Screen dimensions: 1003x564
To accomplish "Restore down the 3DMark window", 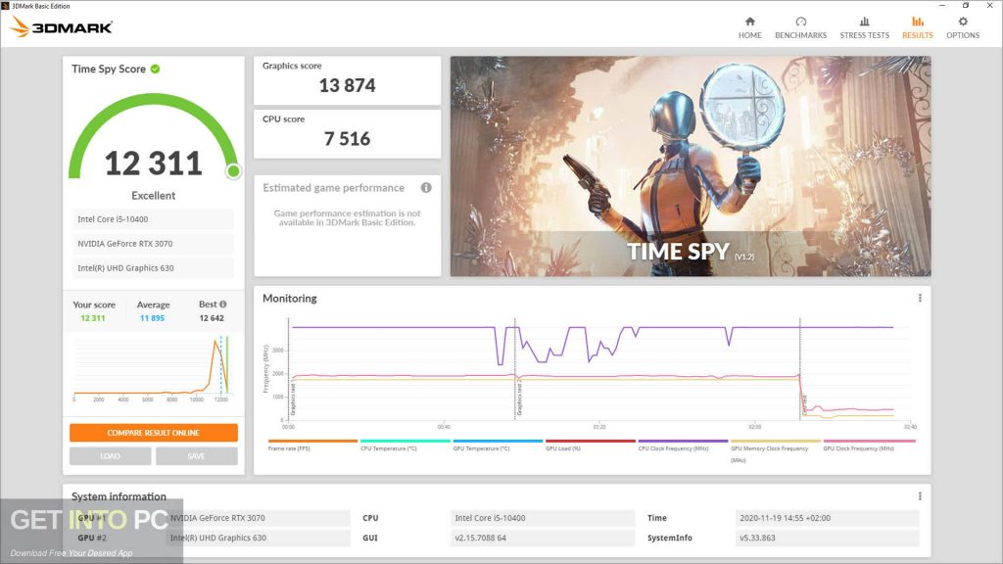I will (966, 6).
